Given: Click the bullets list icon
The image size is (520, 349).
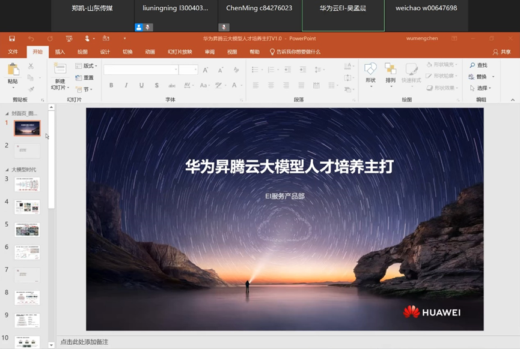Looking at the screenshot, I should point(255,70).
